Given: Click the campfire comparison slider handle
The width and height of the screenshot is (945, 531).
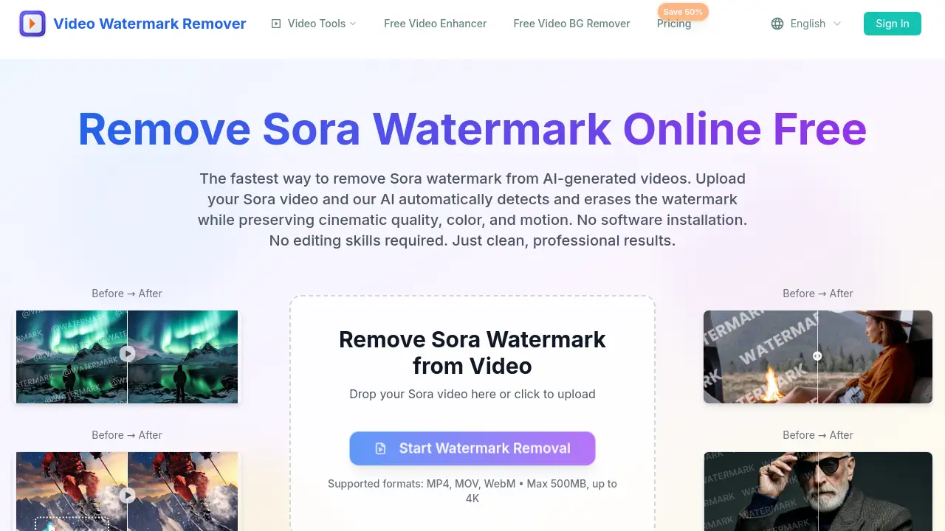Looking at the screenshot, I should 817,355.
